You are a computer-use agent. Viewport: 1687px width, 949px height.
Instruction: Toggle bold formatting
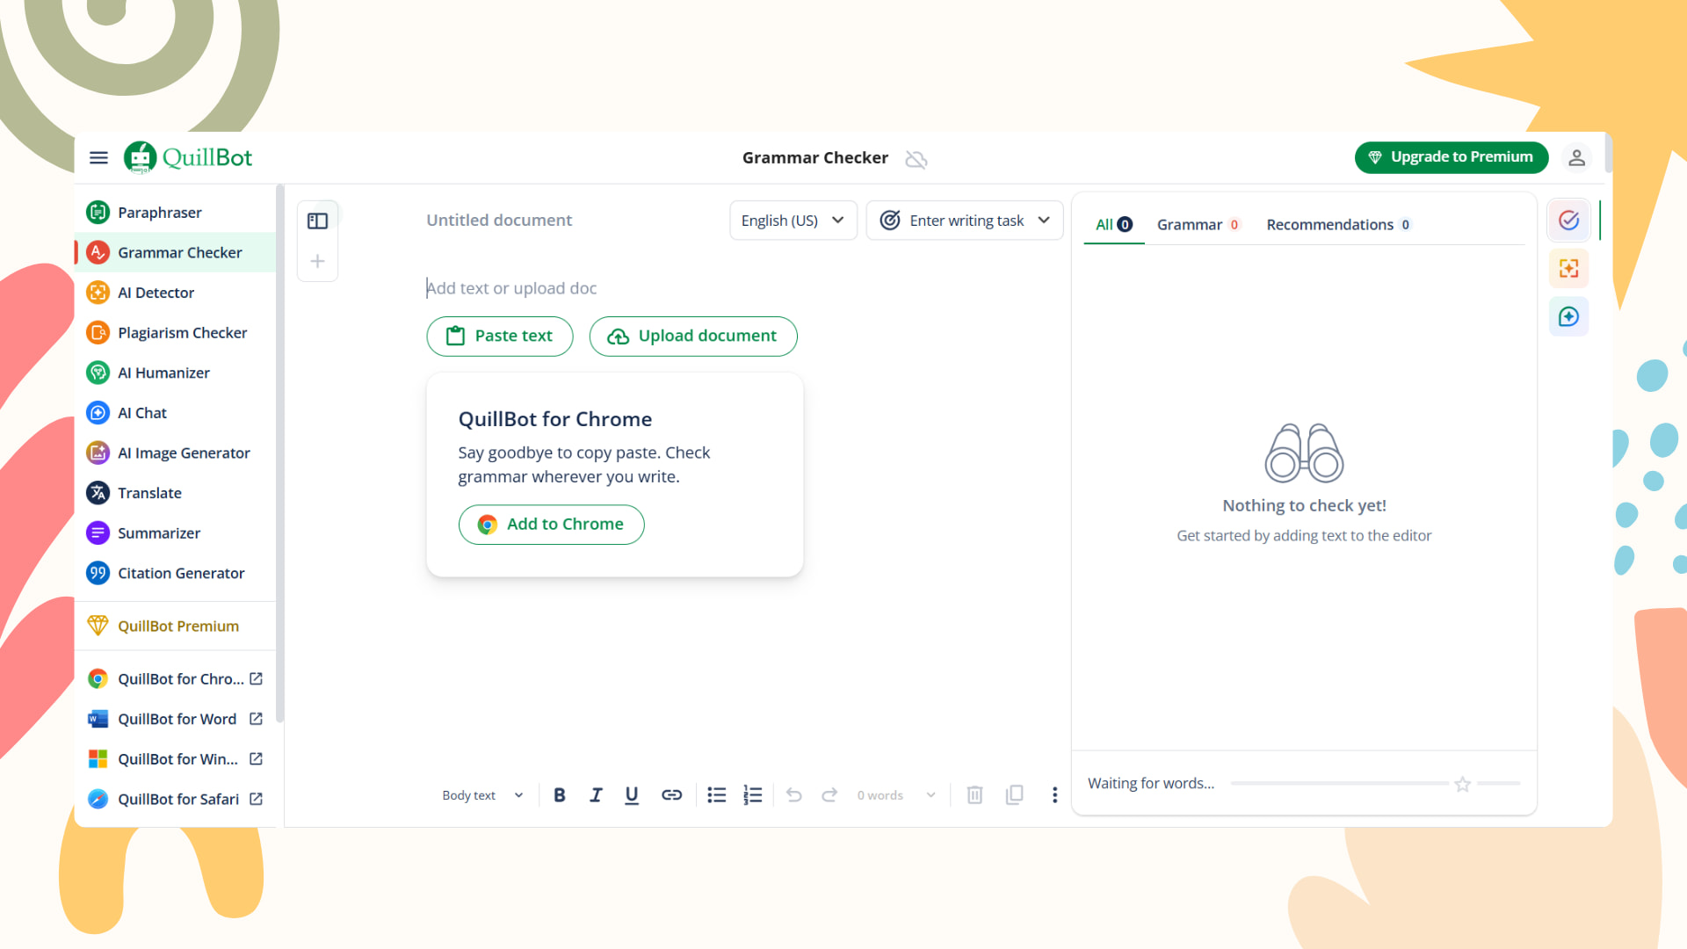(559, 795)
